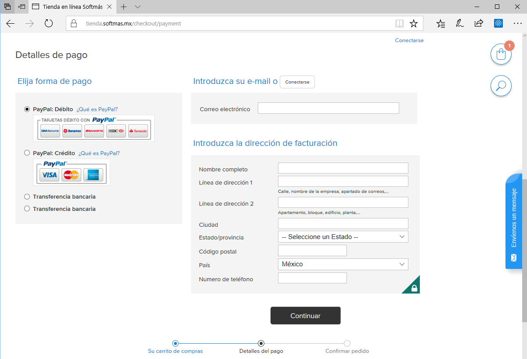Focus the Correo electrónico input field
This screenshot has height=359, width=527.
(328, 108)
